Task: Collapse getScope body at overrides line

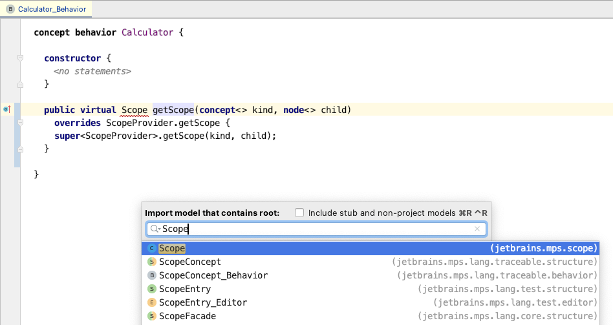Action: (x=20, y=123)
